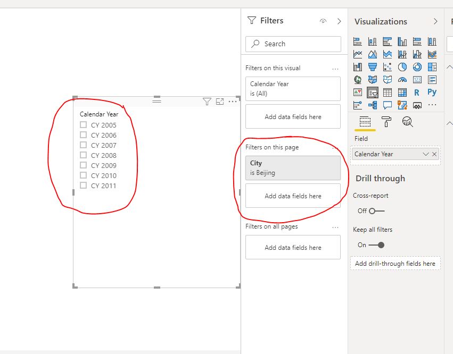Select the KPI visual
Viewport: 453px width, 354px height.
coord(357,92)
